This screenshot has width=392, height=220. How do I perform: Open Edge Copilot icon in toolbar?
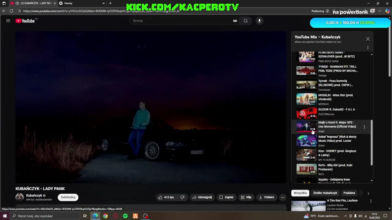click(387, 11)
